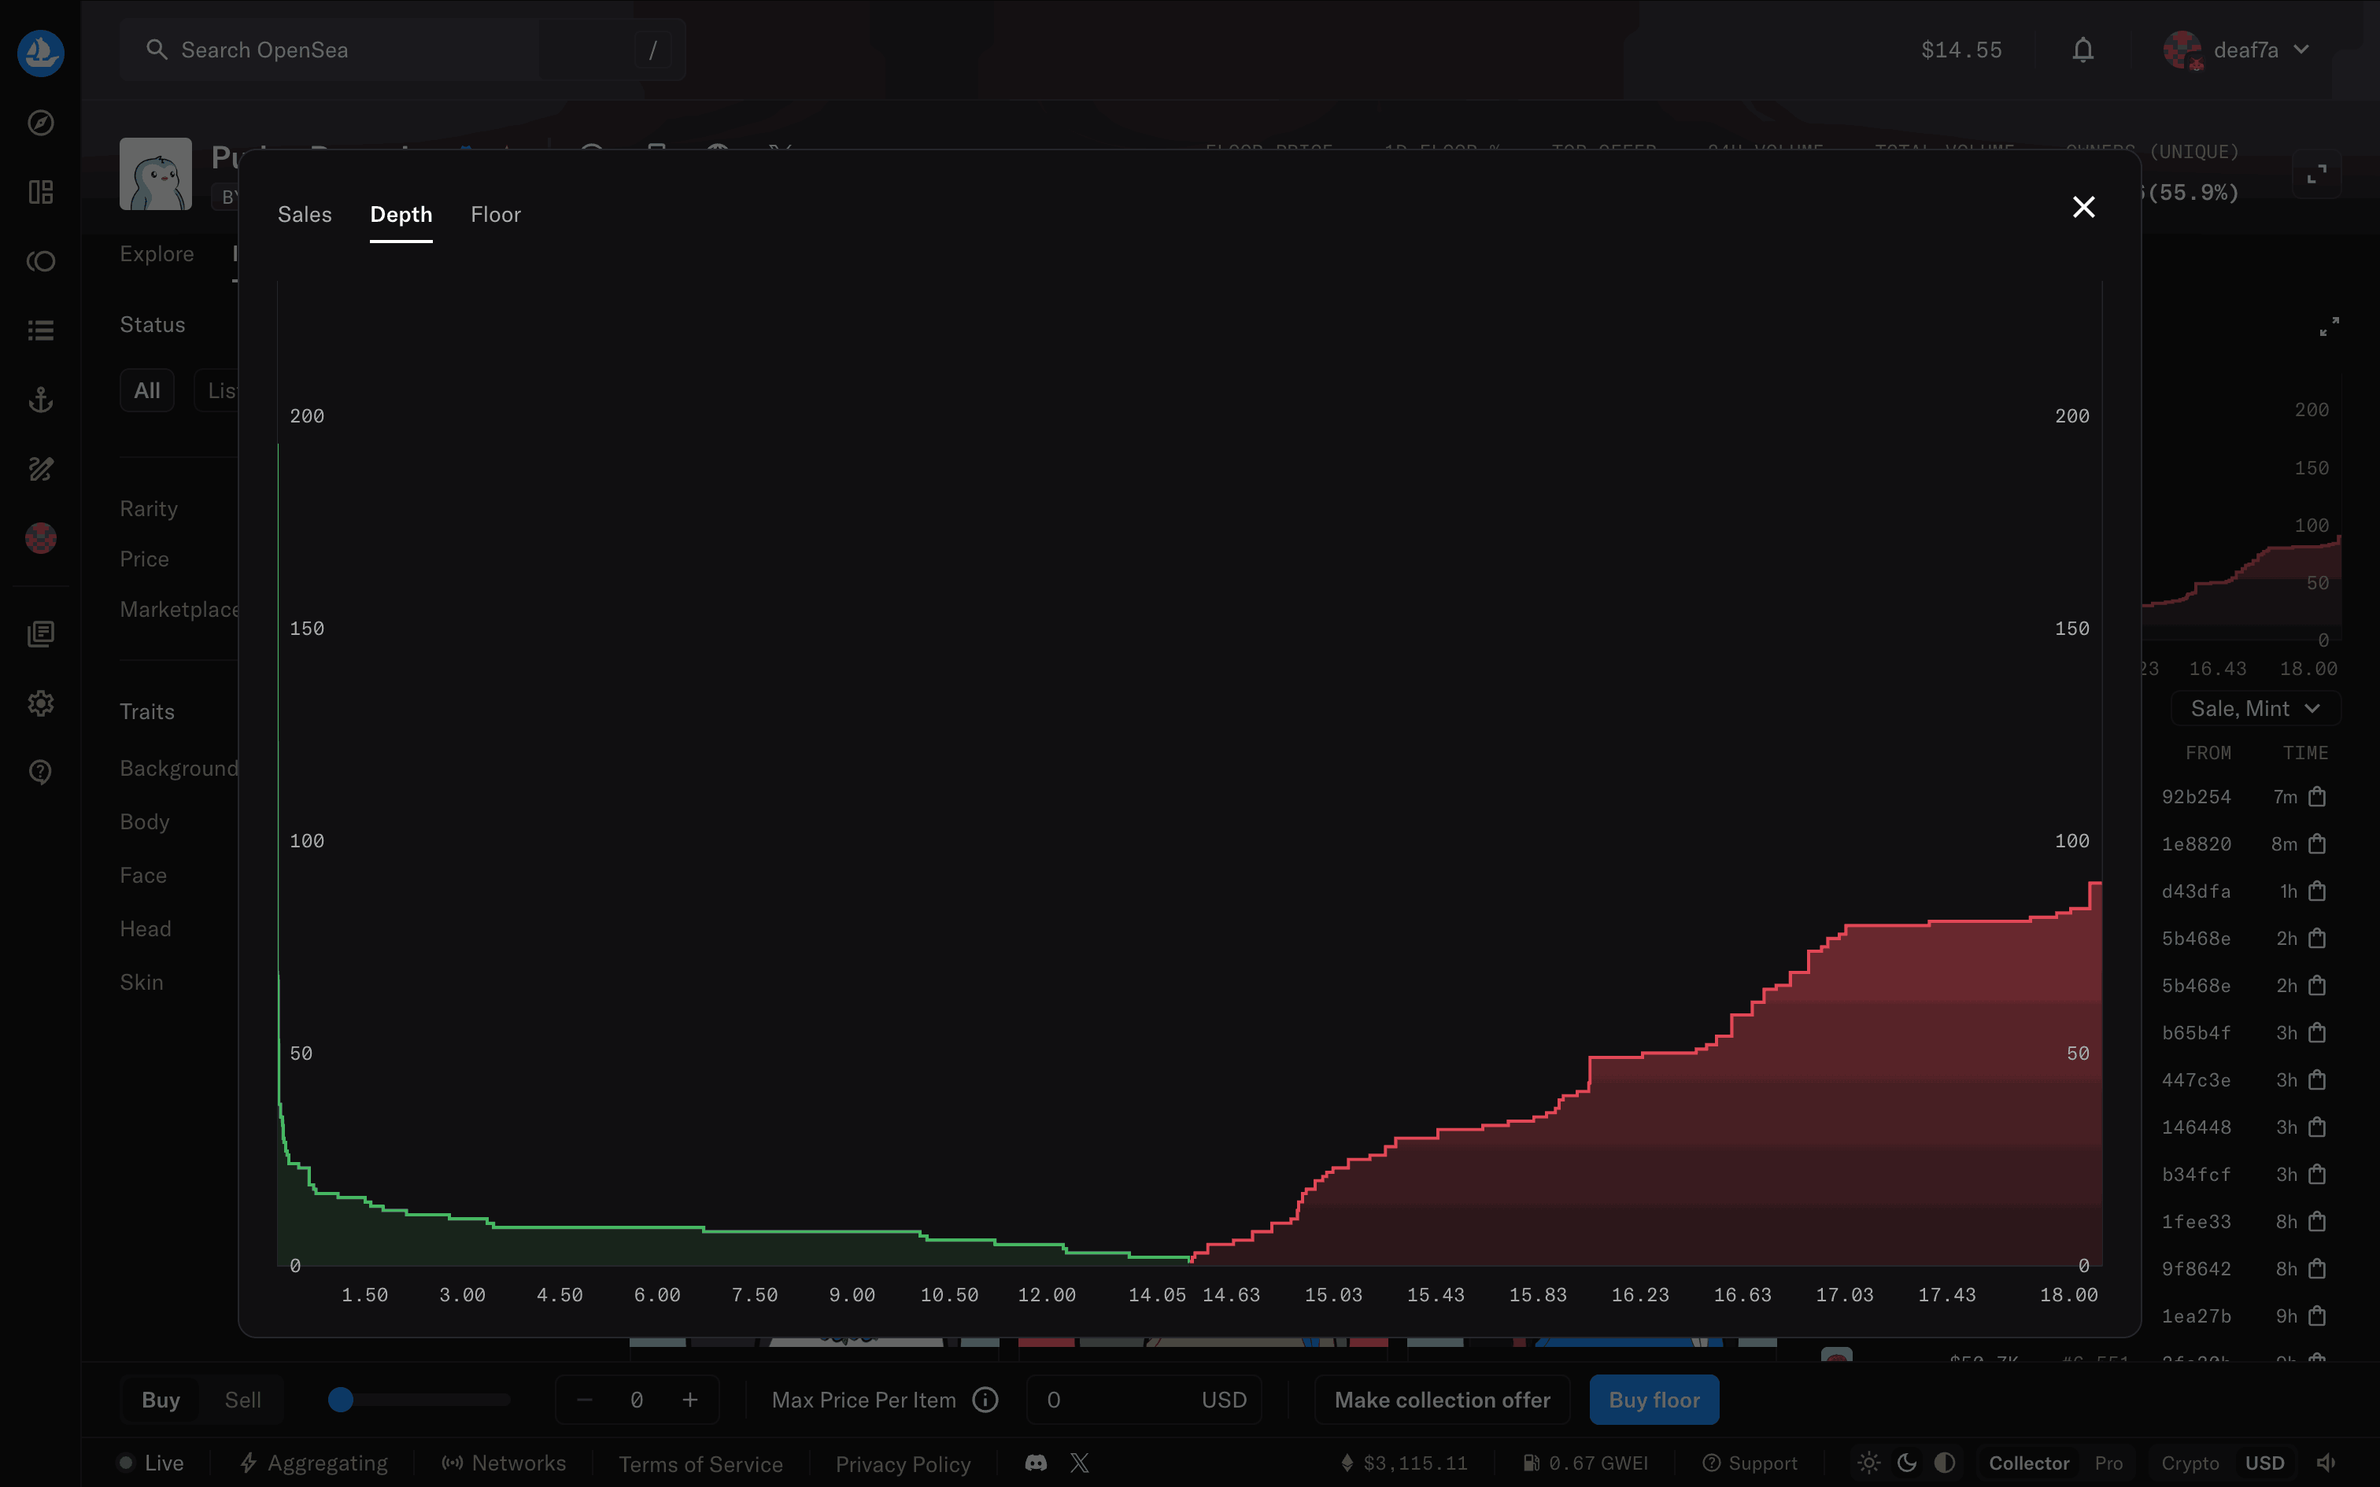
Task: Click the Discord icon in footer
Action: pos(1036,1463)
